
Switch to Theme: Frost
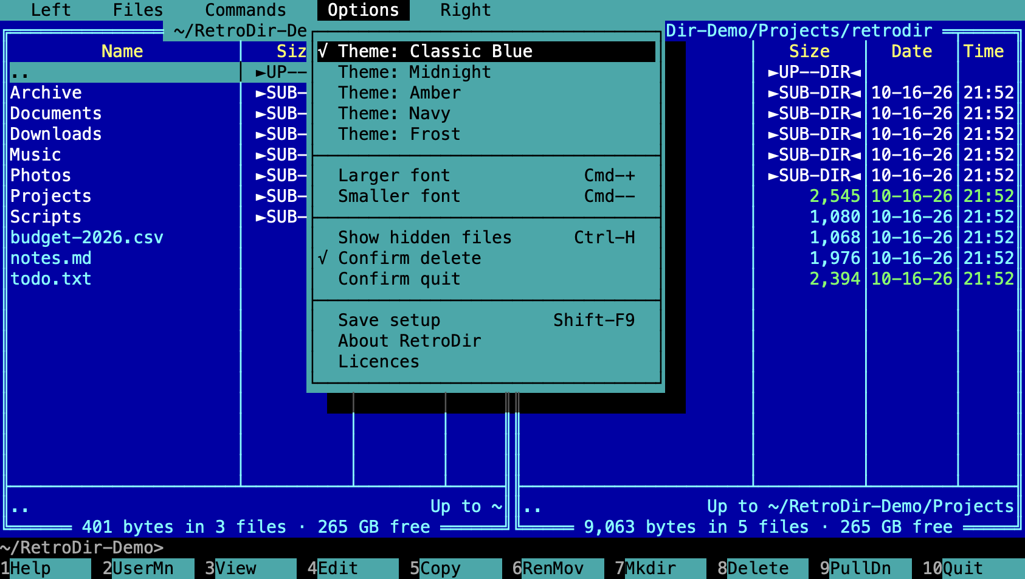[486, 134]
